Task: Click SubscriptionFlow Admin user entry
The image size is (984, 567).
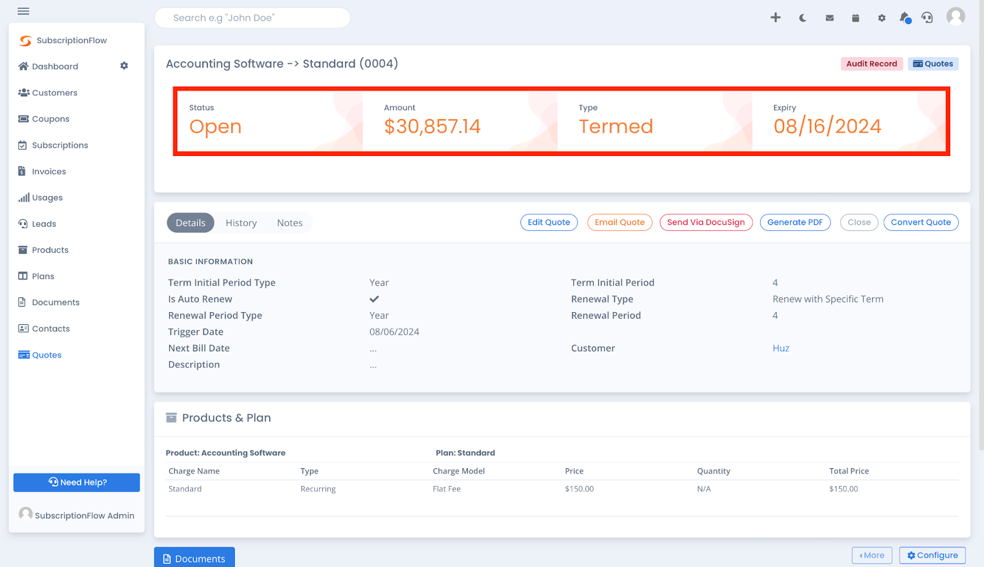Action: tap(77, 515)
